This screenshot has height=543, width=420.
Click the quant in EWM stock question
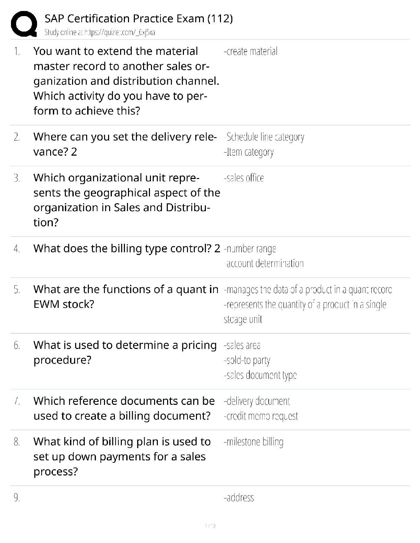[126, 297]
